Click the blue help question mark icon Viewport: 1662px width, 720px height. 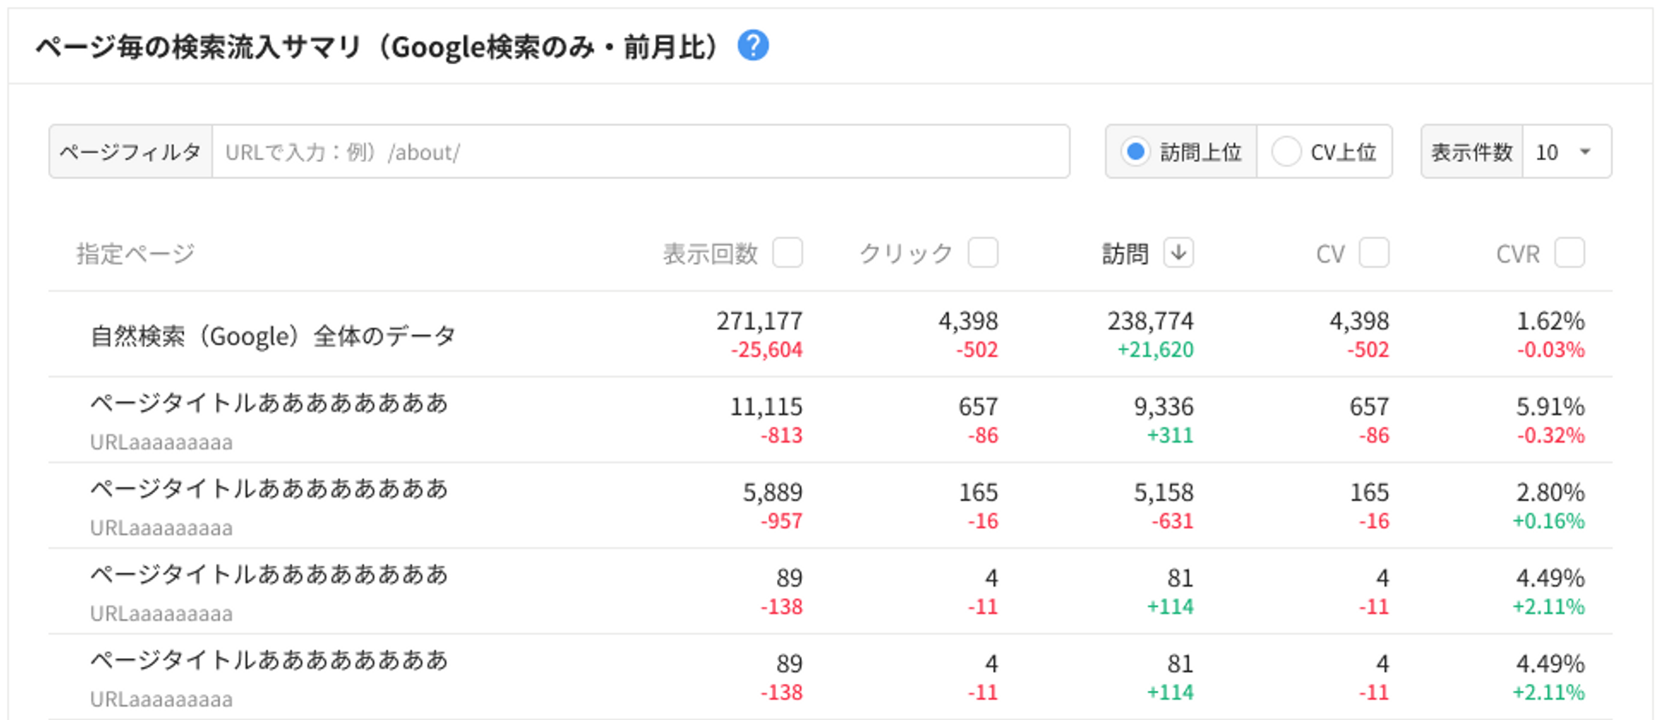tap(753, 45)
